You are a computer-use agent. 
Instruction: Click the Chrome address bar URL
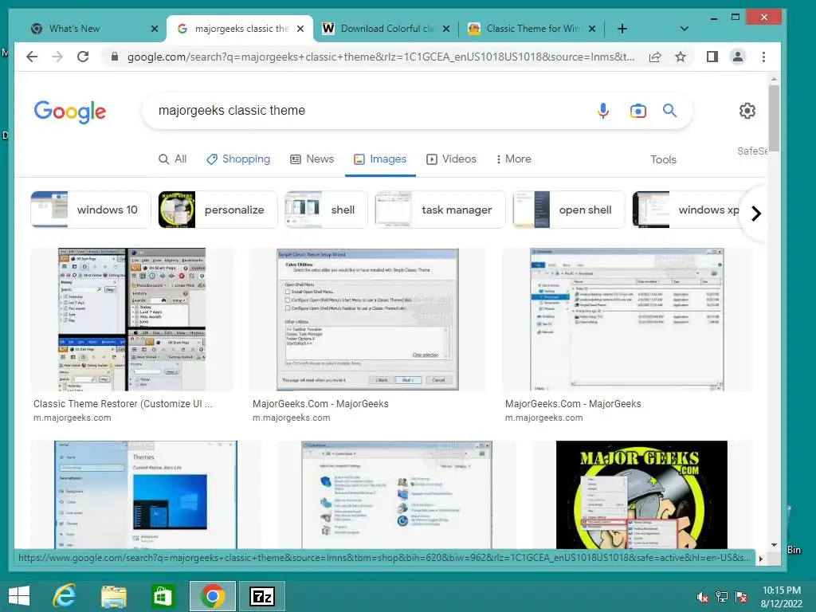380,57
